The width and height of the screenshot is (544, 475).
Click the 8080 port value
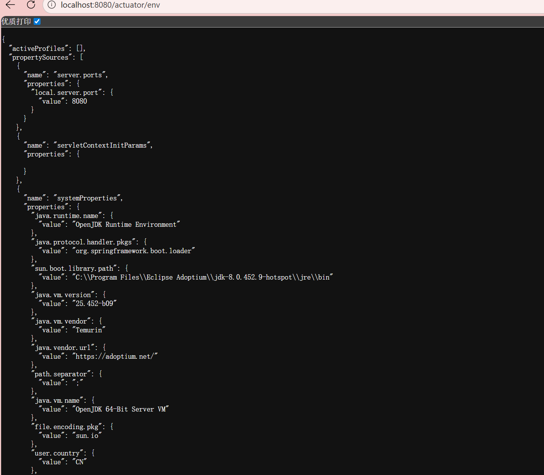click(79, 101)
